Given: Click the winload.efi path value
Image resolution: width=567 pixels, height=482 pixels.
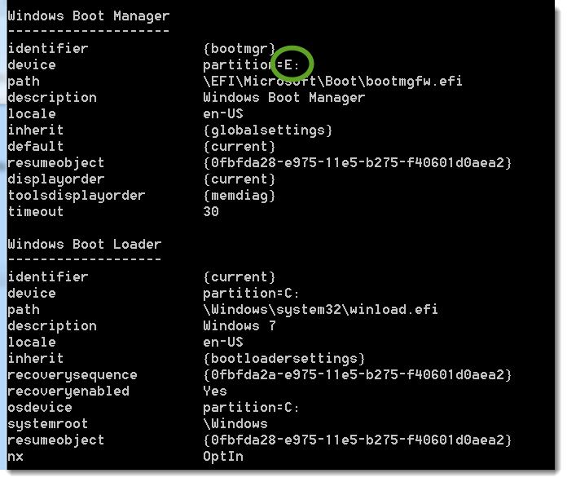Looking at the screenshot, I should point(320,310).
